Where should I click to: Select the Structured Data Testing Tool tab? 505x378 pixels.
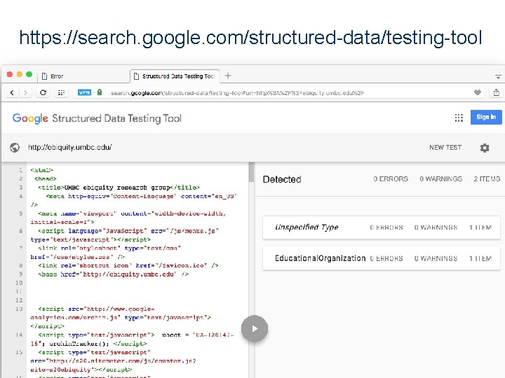(175, 76)
